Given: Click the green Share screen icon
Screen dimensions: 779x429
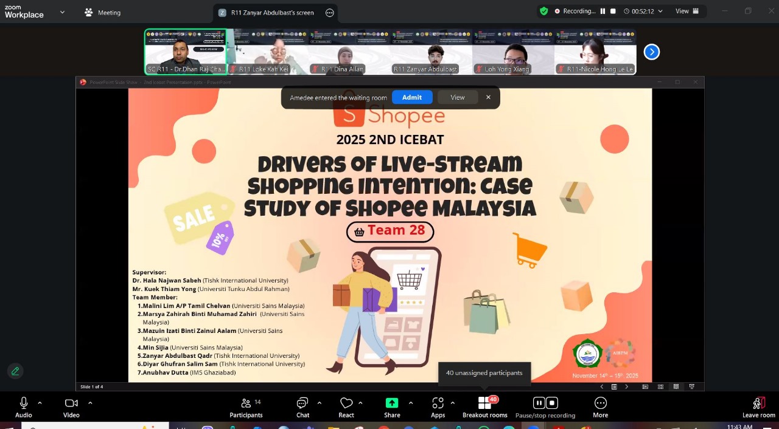Looking at the screenshot, I should click(392, 403).
